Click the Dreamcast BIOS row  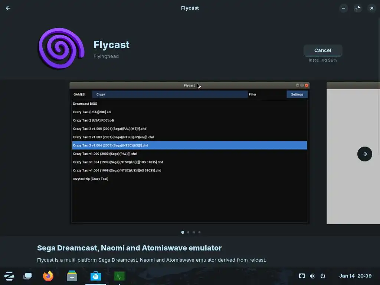pyautogui.click(x=190, y=104)
